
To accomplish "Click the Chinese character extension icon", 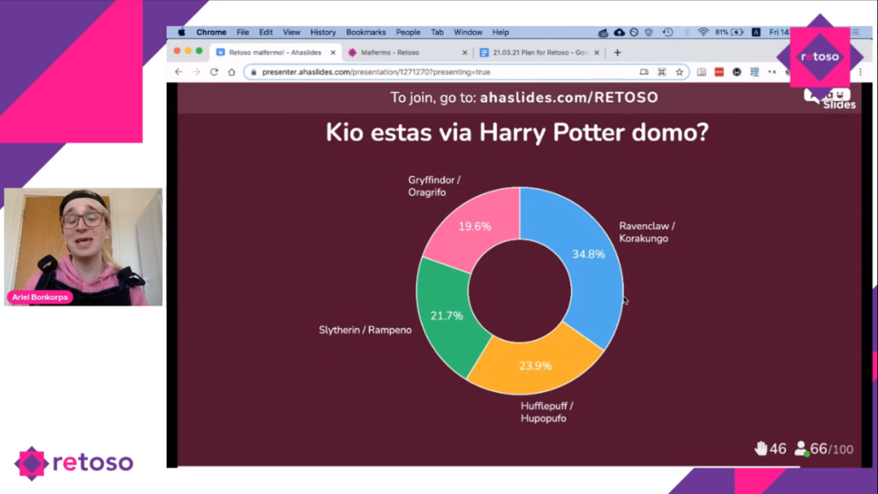I will point(754,71).
